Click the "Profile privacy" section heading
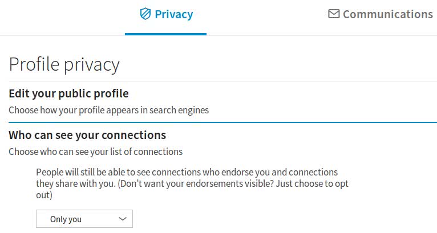The image size is (437, 233). (64, 64)
